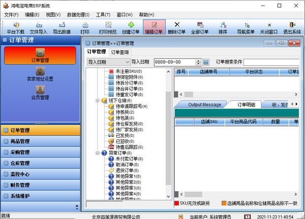Image resolution: width=305 pixels, height=219 pixels.
Task: Open the 数据处理 menu
Action: click(78, 15)
